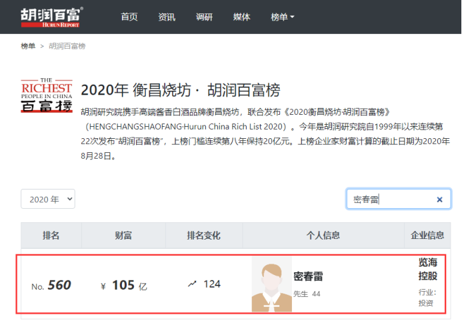Click the 排名 column header
This screenshot has height=321, width=462.
(51, 236)
